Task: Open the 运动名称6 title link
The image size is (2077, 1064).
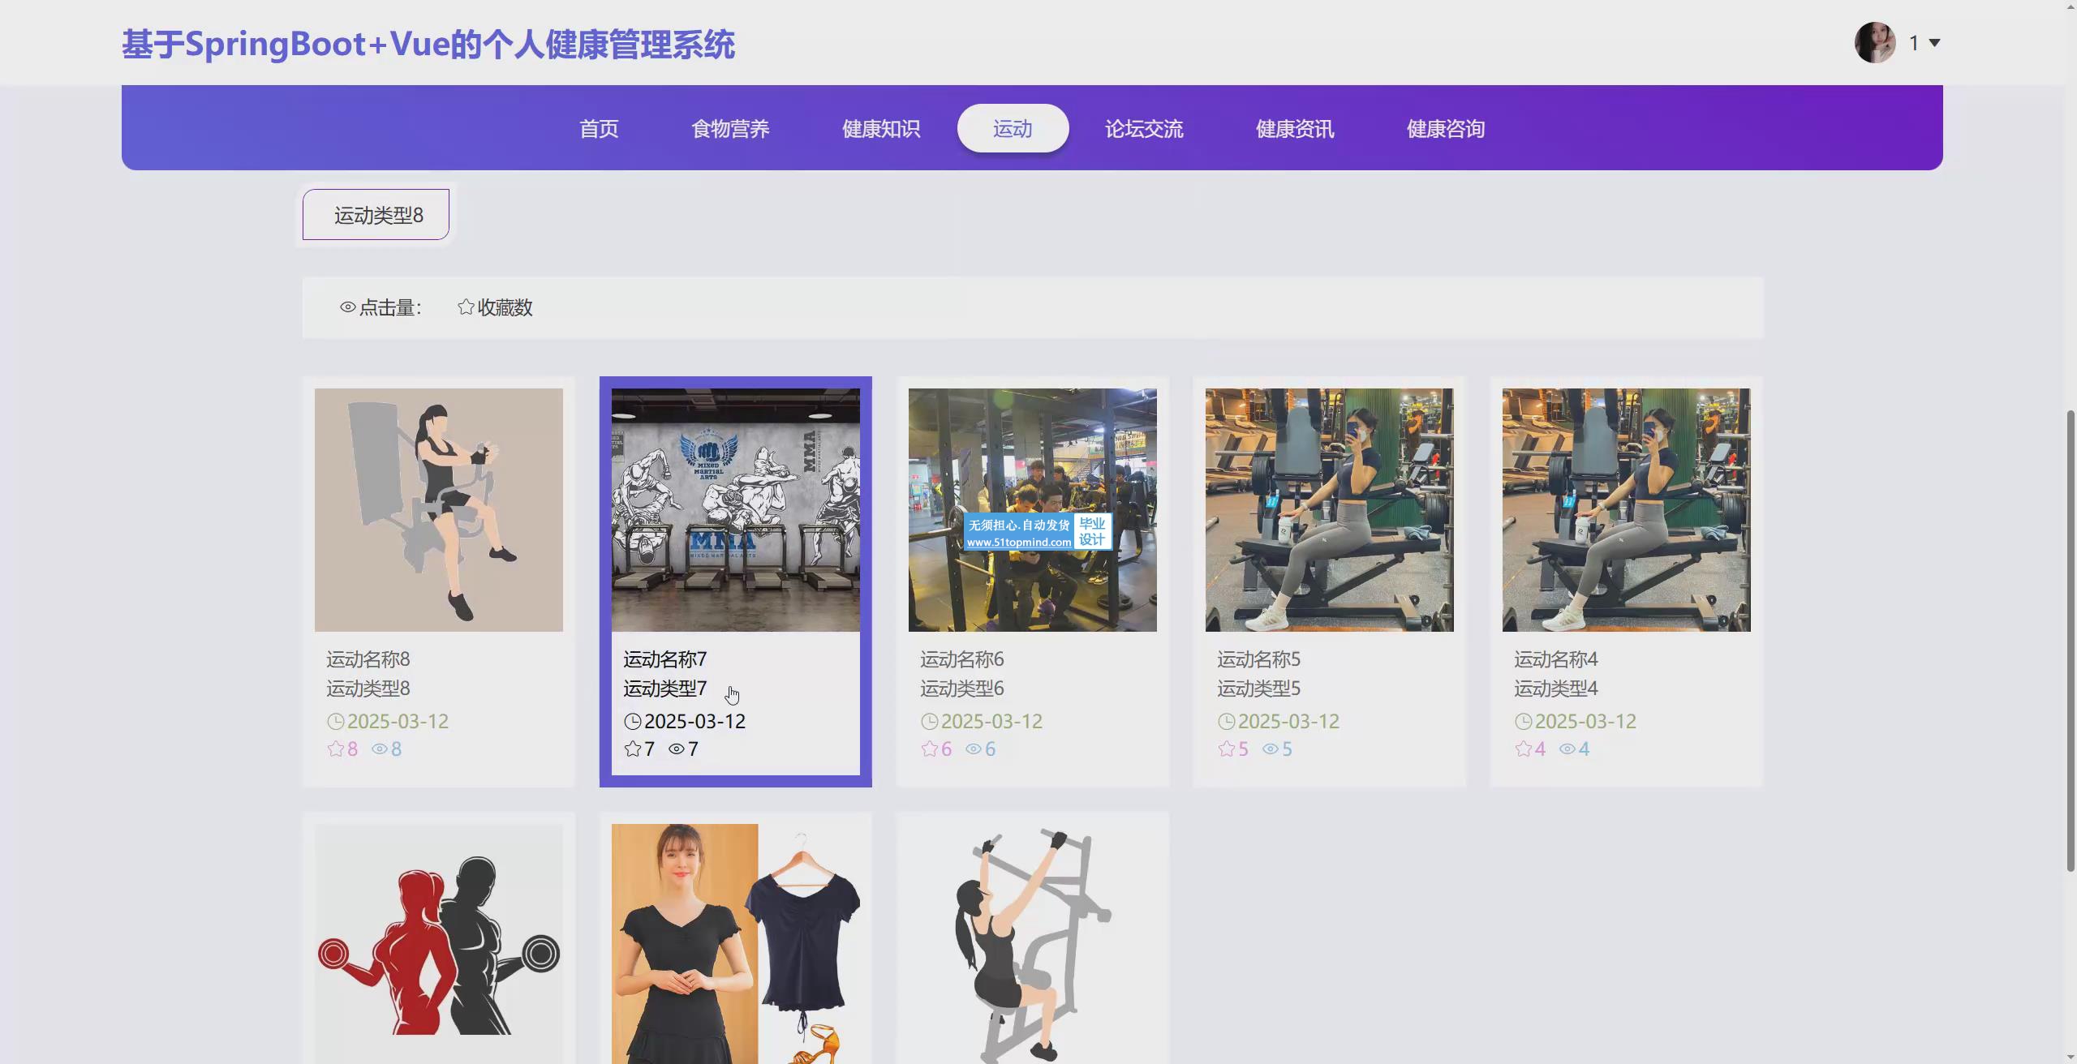Action: (961, 659)
